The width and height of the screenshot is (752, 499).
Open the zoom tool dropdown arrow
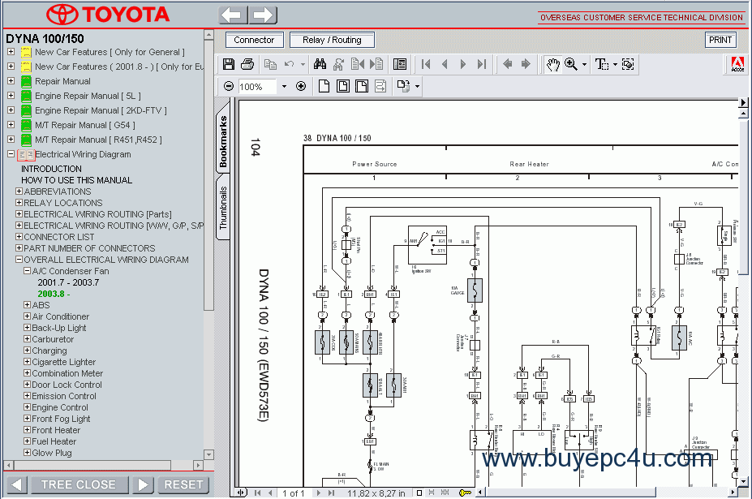click(584, 64)
